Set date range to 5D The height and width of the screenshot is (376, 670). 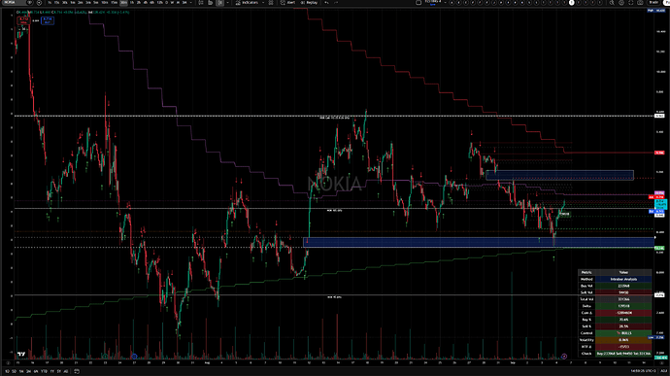tap(15, 371)
